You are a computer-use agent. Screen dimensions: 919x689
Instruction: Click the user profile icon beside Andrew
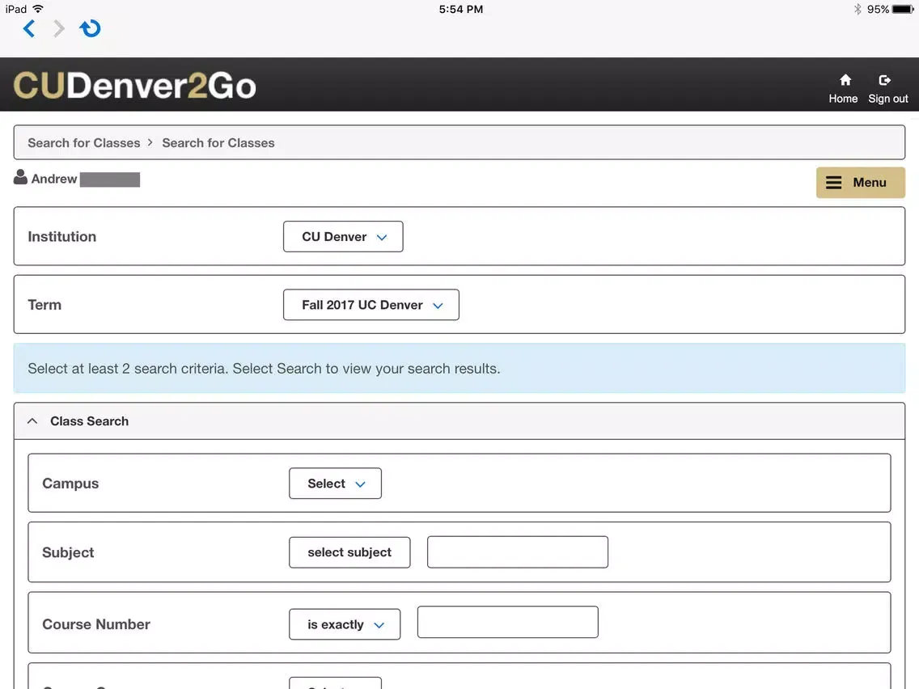(20, 177)
